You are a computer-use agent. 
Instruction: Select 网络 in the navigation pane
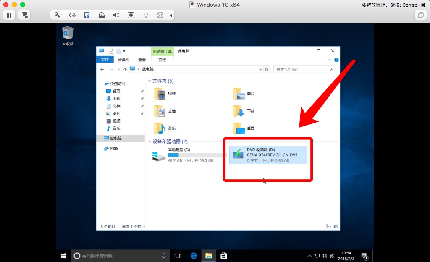pyautogui.click(x=114, y=148)
